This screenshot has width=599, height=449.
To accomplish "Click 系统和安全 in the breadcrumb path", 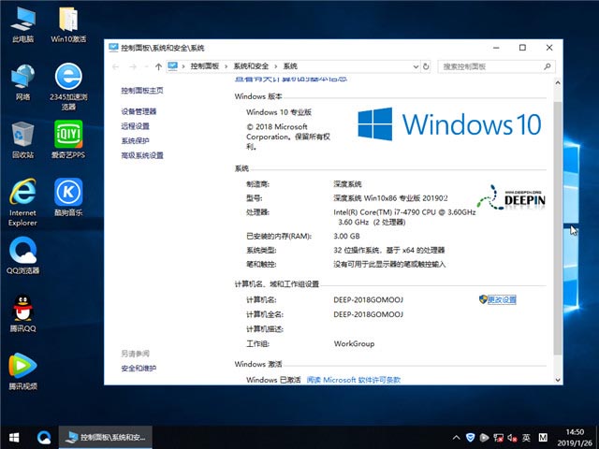I will 251,66.
